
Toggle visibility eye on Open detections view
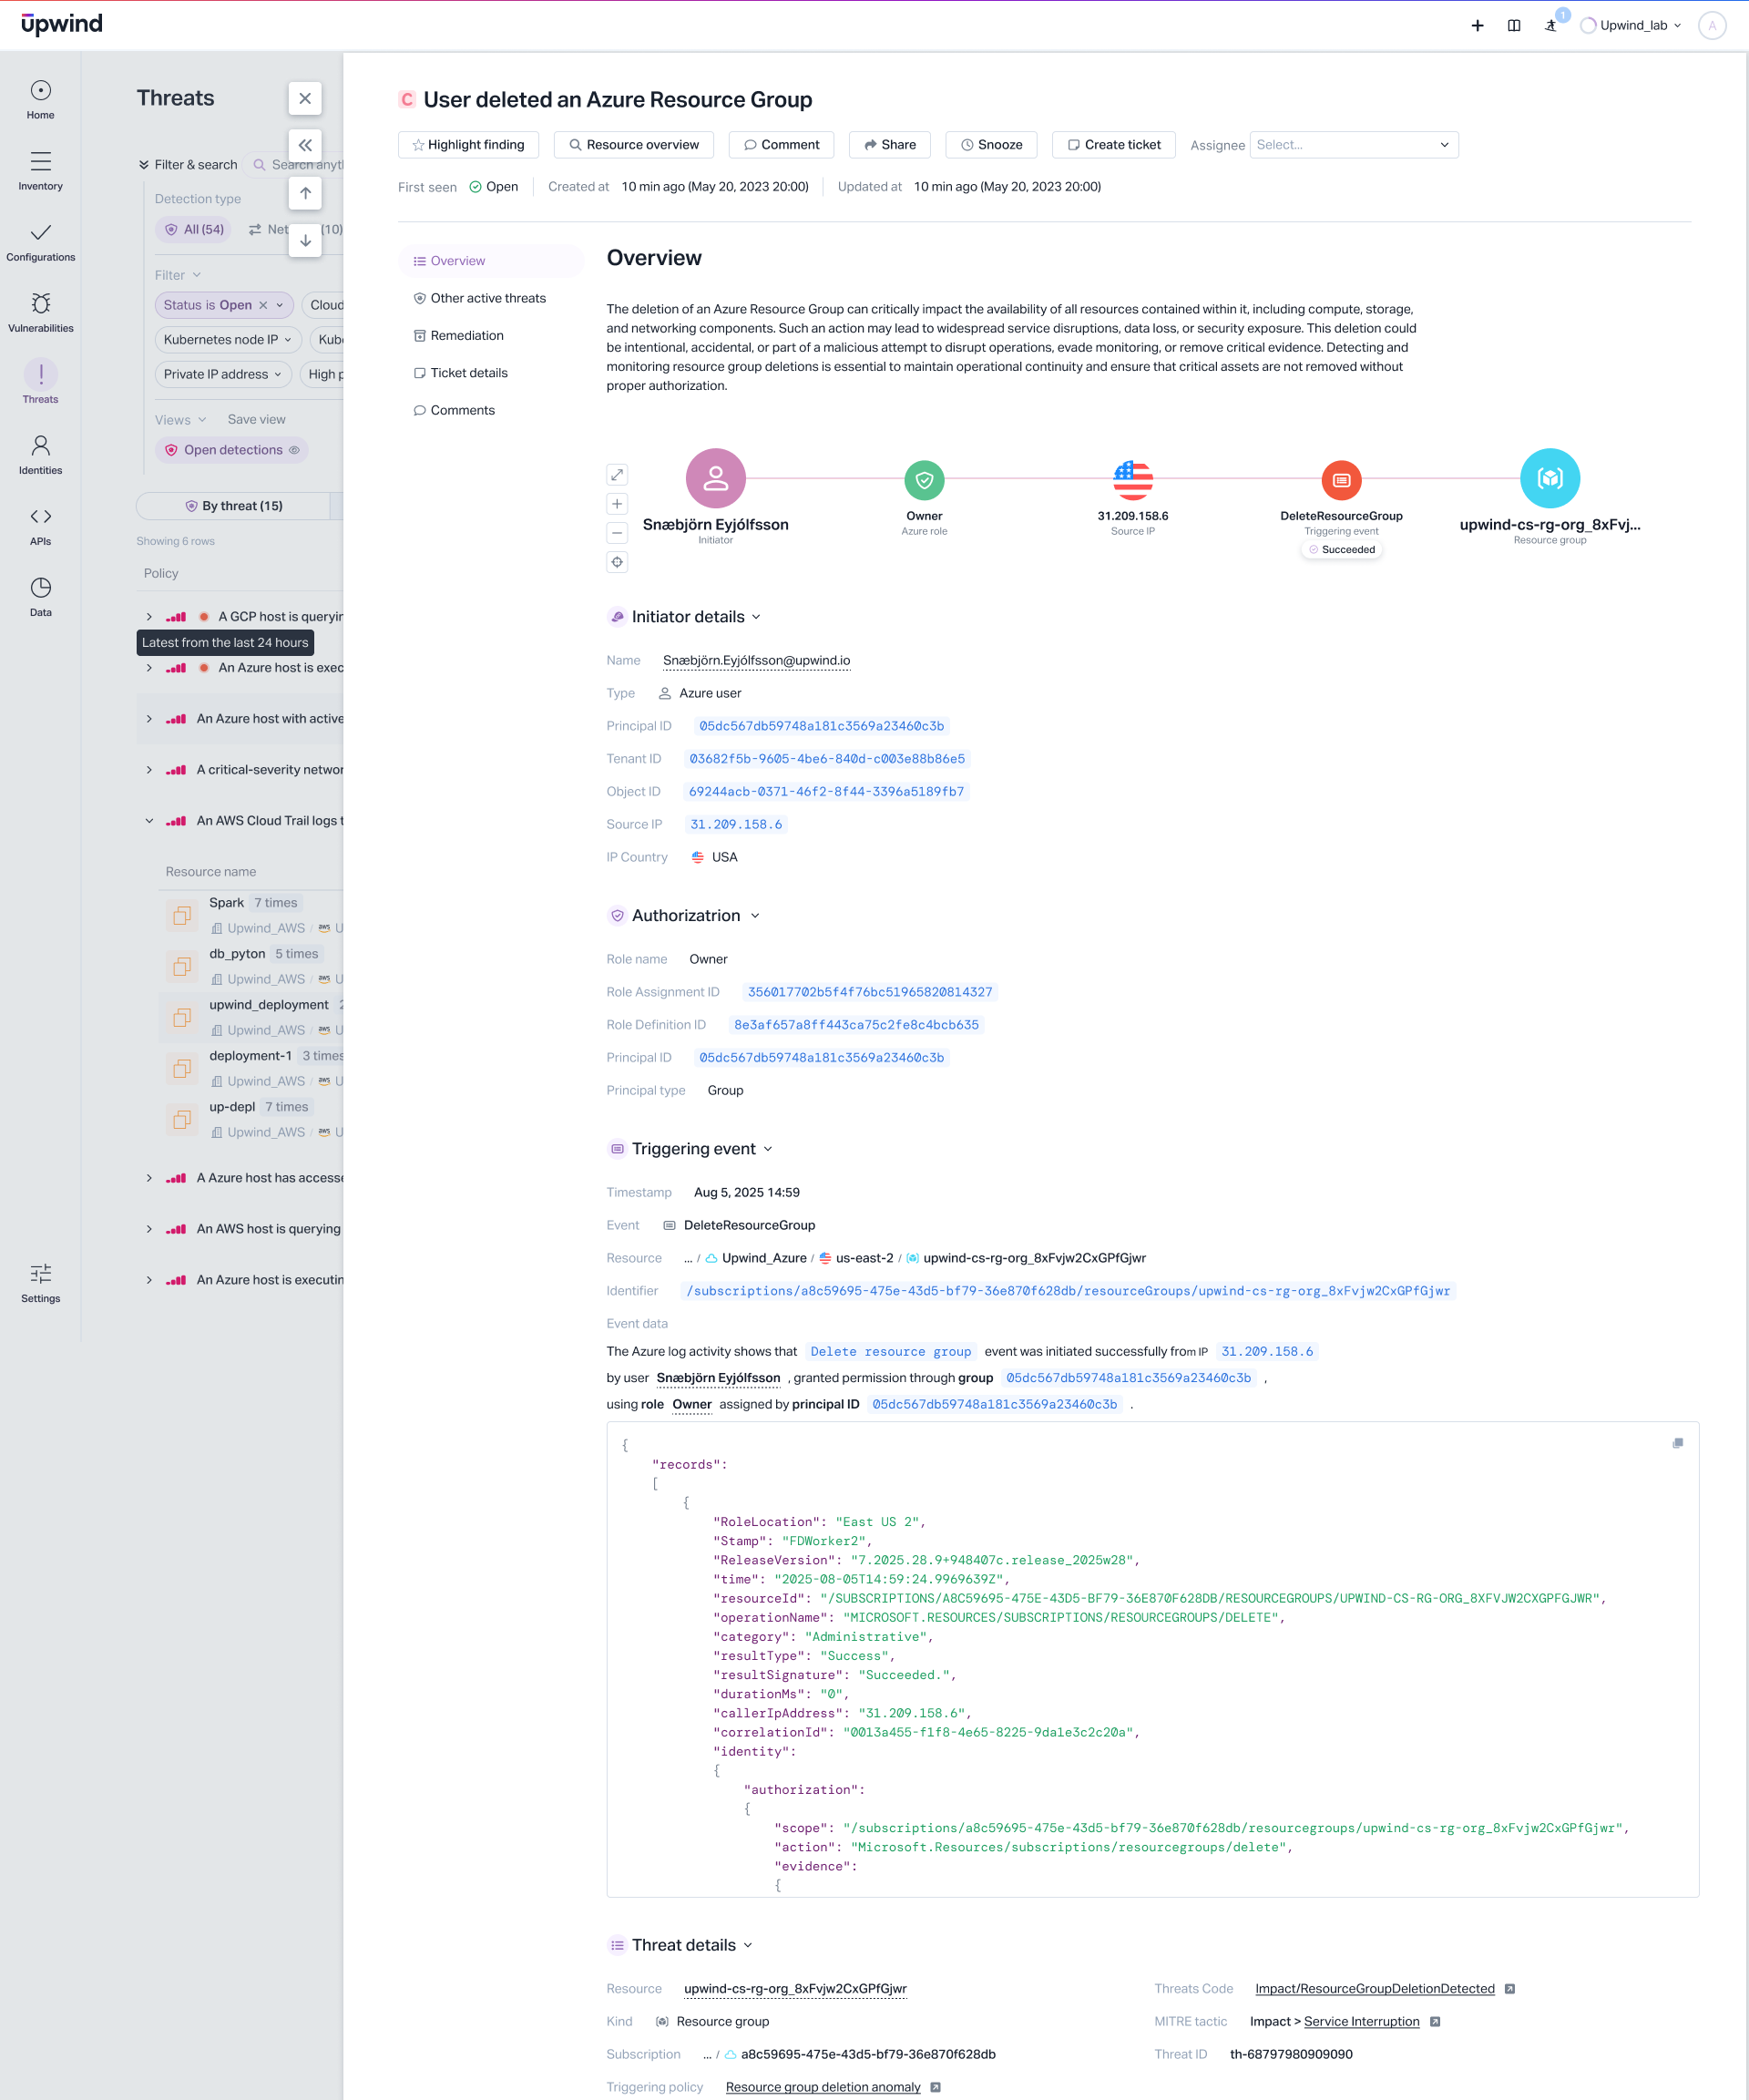pyautogui.click(x=294, y=450)
